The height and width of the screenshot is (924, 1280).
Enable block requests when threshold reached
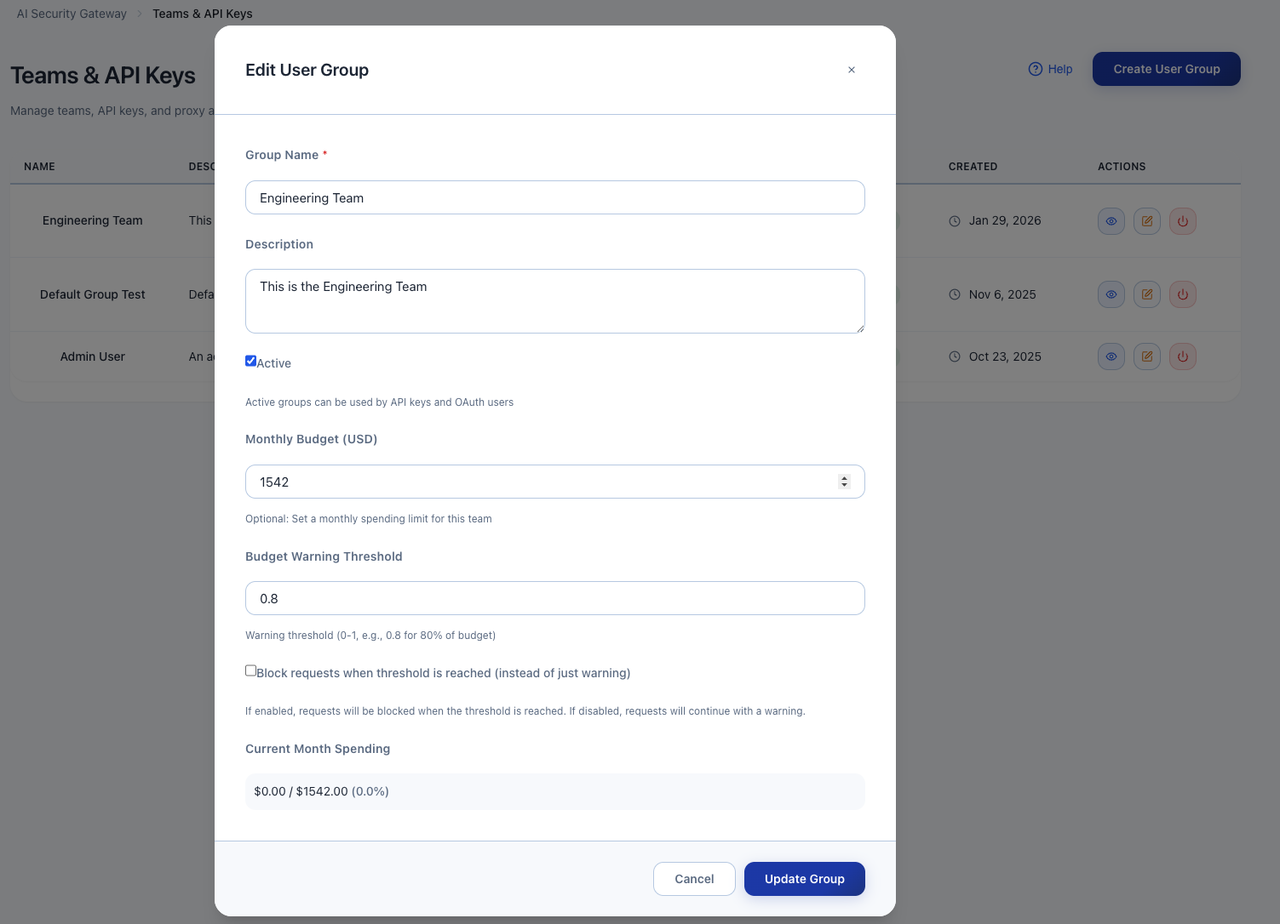pos(250,670)
